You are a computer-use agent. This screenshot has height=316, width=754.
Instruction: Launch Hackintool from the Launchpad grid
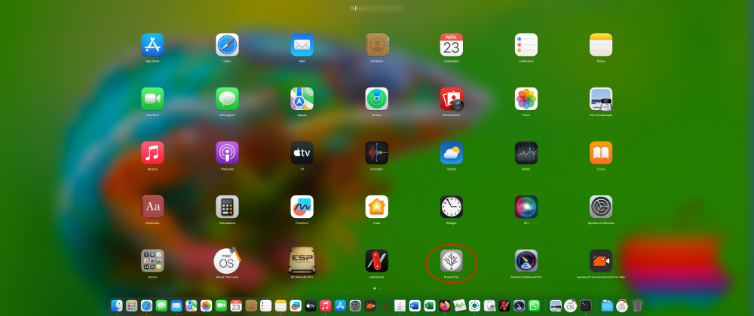click(x=376, y=261)
